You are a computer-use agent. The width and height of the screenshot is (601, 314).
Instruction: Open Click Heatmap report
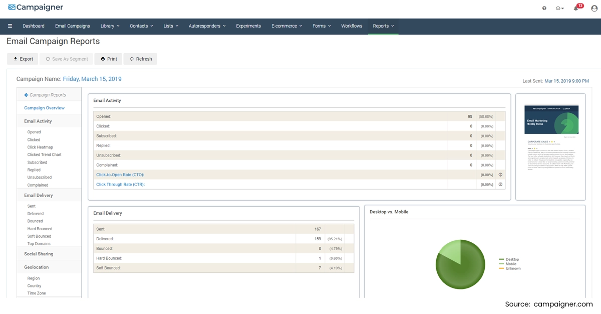pos(40,147)
